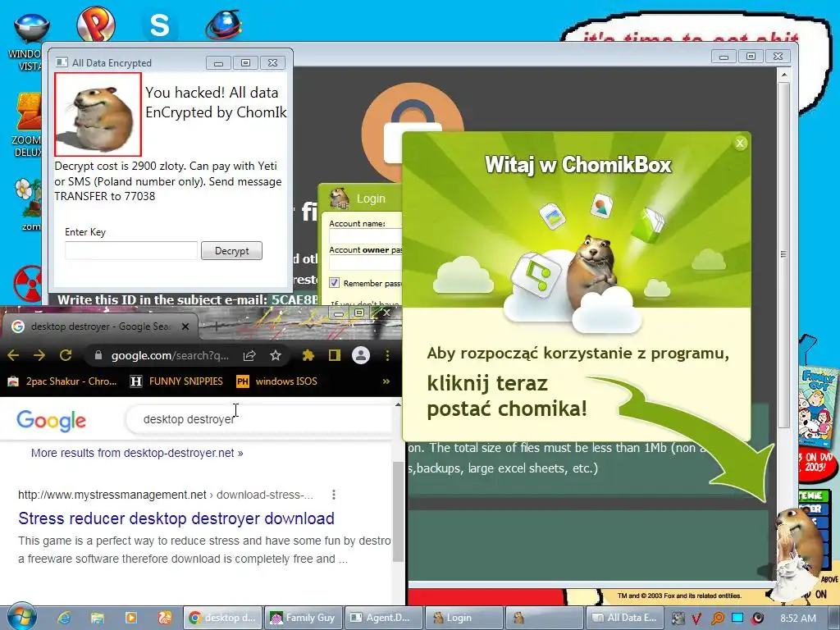Screen dimensions: 840x630
Task: Click the taskbar clock showing 8:52 AM
Action: (x=798, y=619)
